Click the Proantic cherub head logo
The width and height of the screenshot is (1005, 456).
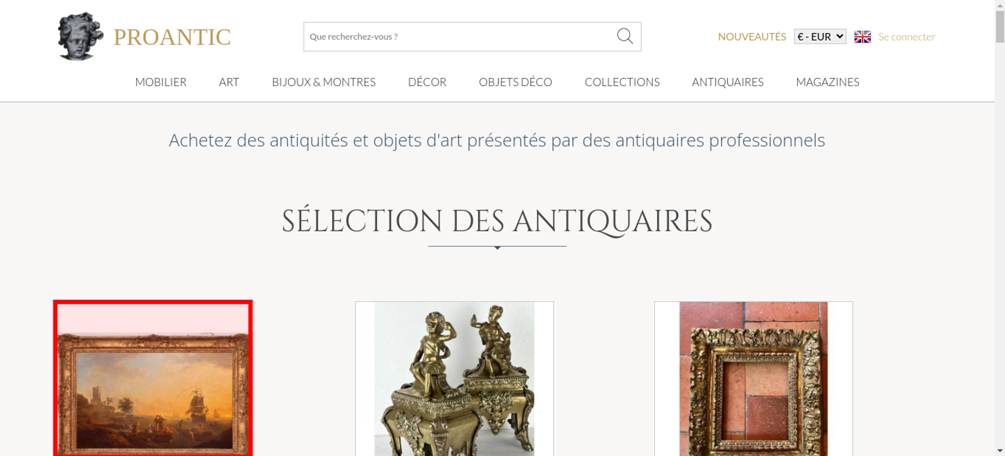80,37
